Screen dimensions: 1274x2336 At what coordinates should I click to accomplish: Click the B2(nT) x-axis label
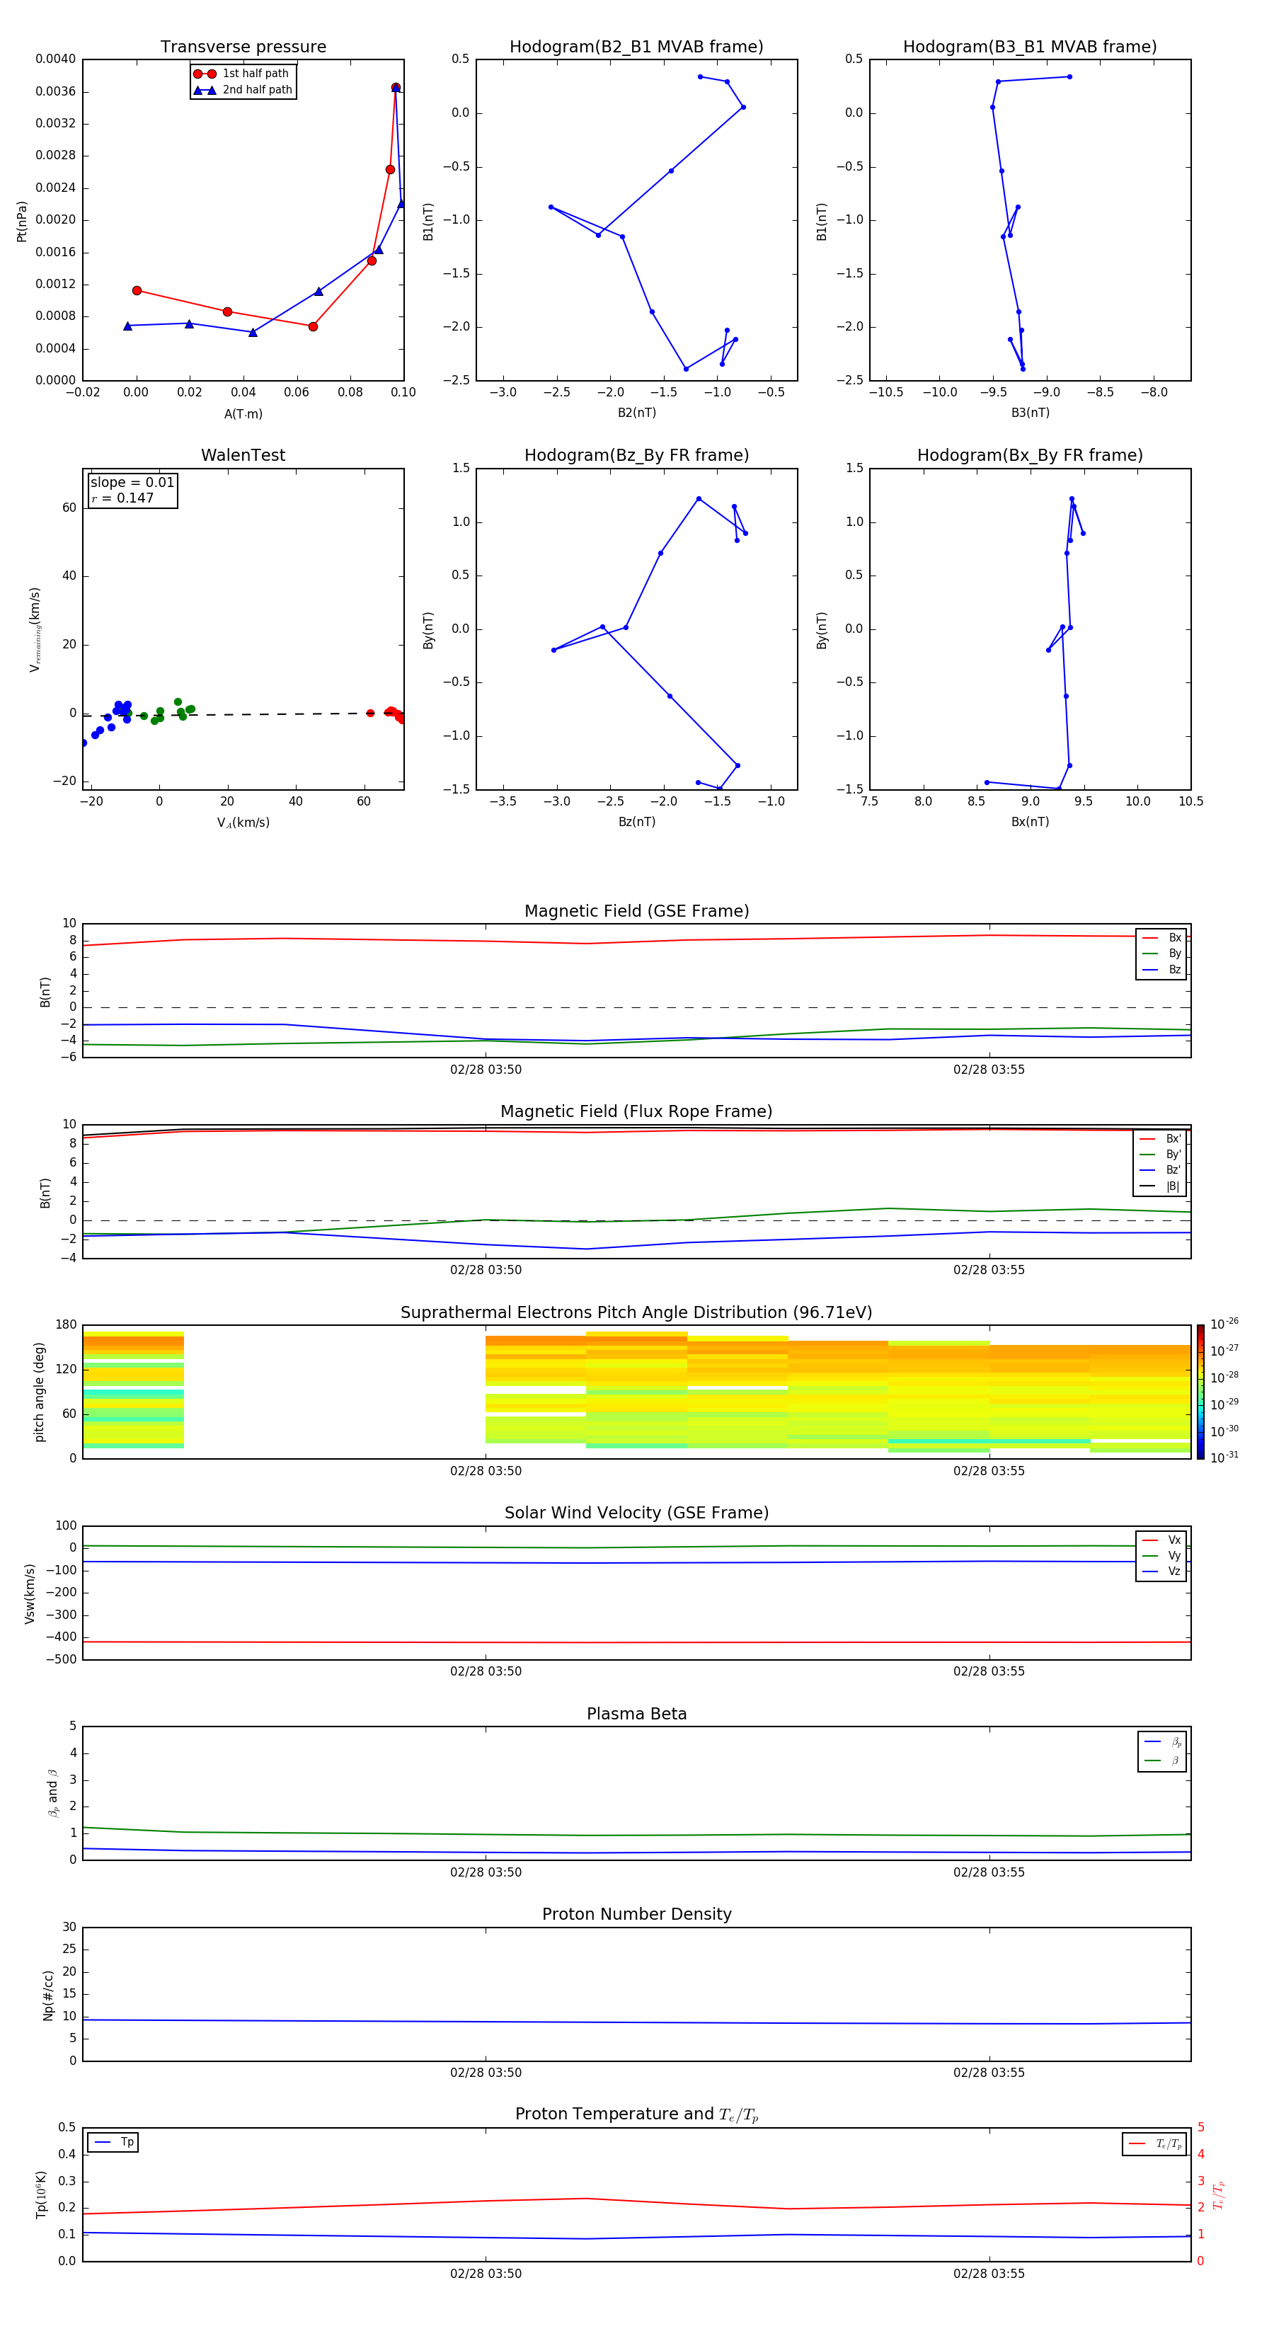[x=636, y=413]
